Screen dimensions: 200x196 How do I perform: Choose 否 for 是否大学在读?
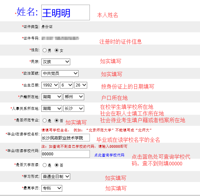(57, 165)
